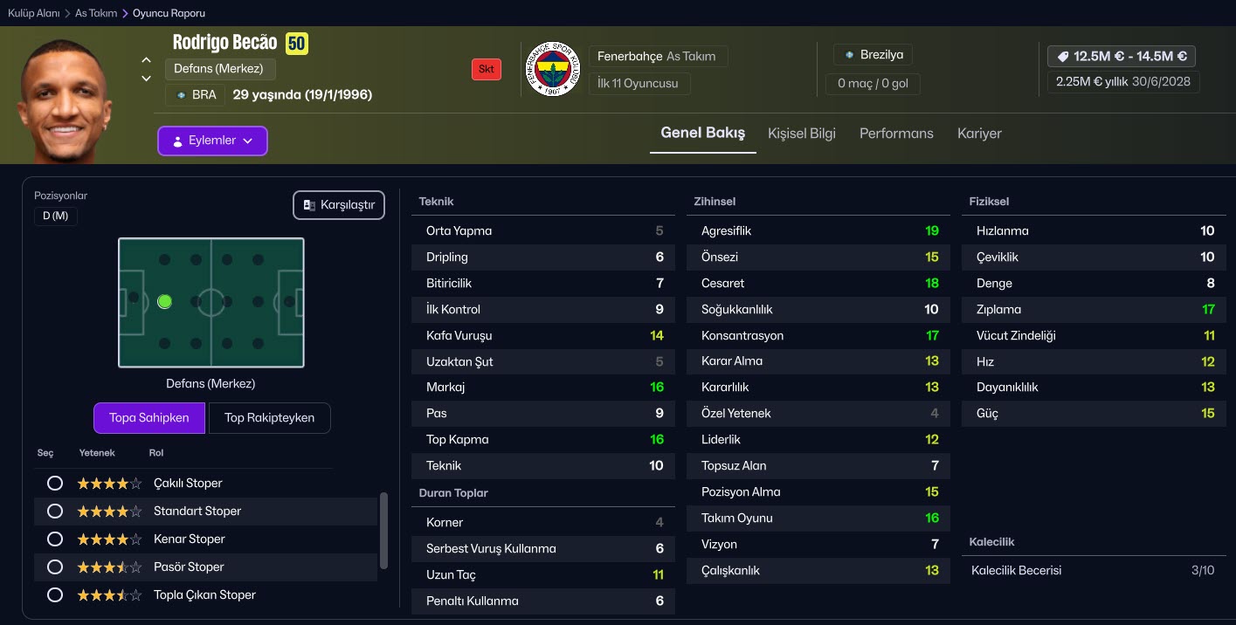This screenshot has height=625, width=1236.
Task: Go to next player with down chevron
Action: 147,79
